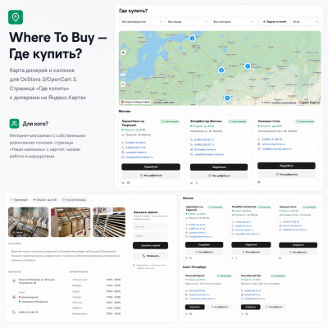
Task: Open the second salon photo showing wooden sample stands
Action: pyautogui.click(x=71, y=222)
